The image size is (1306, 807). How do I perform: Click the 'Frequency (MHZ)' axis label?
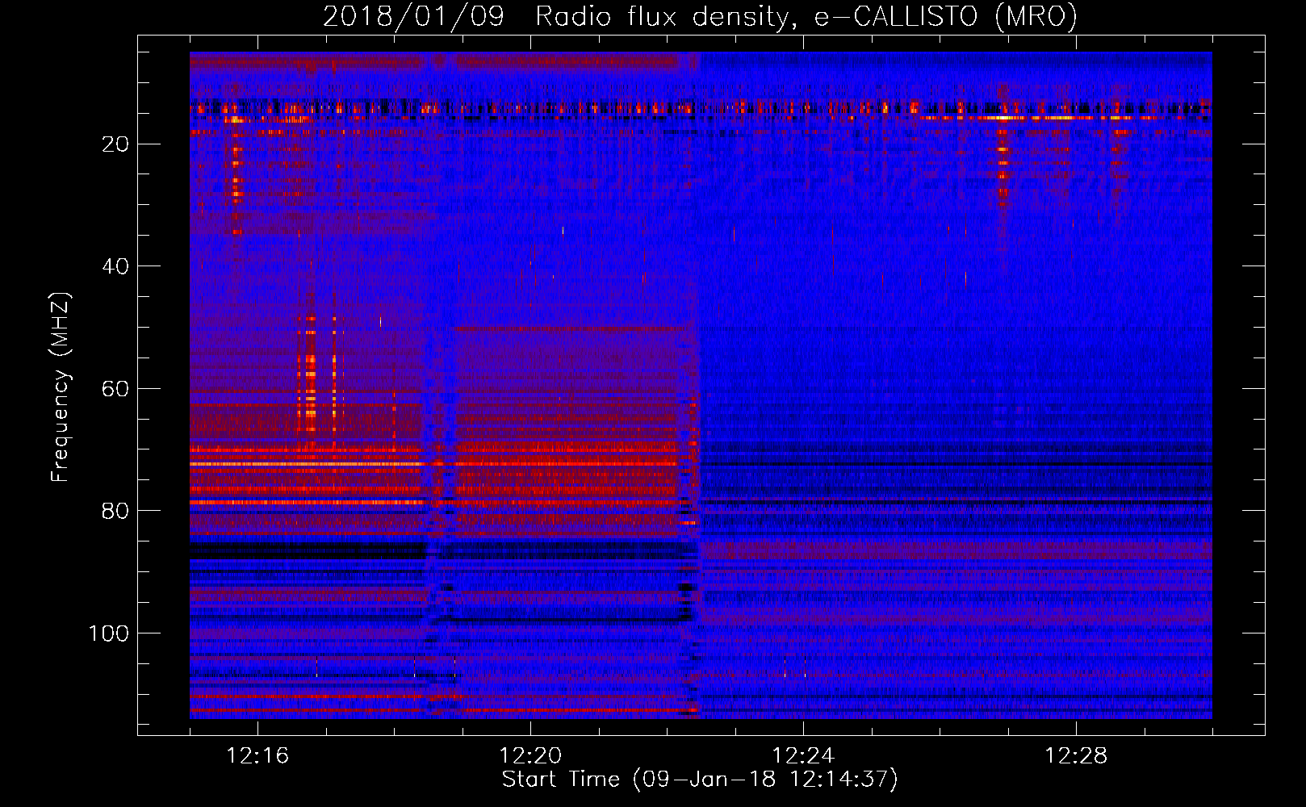click(61, 387)
